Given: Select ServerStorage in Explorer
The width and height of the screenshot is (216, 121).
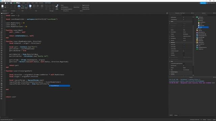Looking at the screenshot, I should coord(201,37).
